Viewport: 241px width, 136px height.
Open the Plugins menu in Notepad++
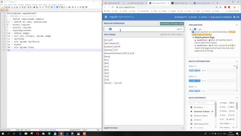coord(54,5)
